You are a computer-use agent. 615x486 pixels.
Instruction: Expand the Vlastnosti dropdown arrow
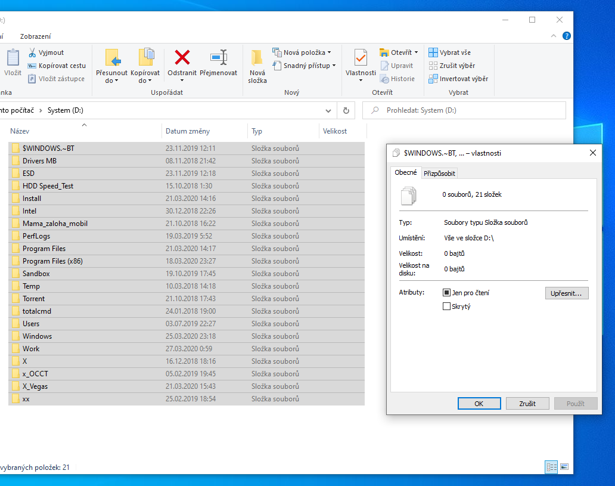point(361,81)
